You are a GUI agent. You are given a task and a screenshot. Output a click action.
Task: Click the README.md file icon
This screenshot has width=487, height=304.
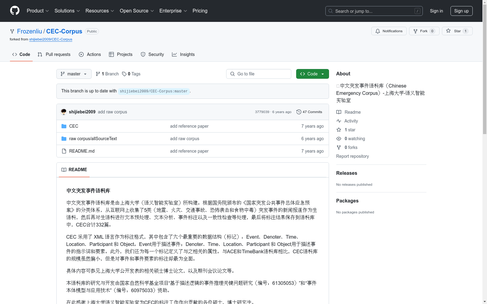(x=64, y=151)
